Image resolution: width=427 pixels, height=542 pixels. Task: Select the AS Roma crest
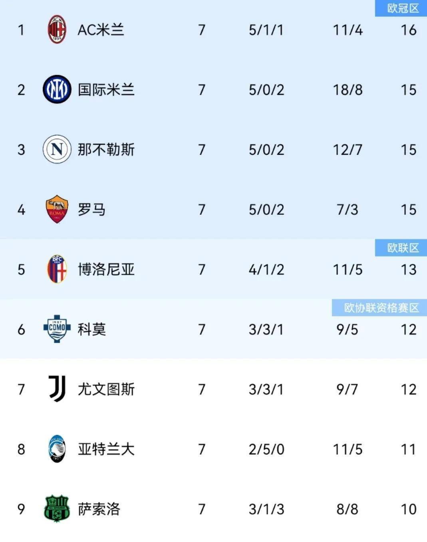click(57, 209)
